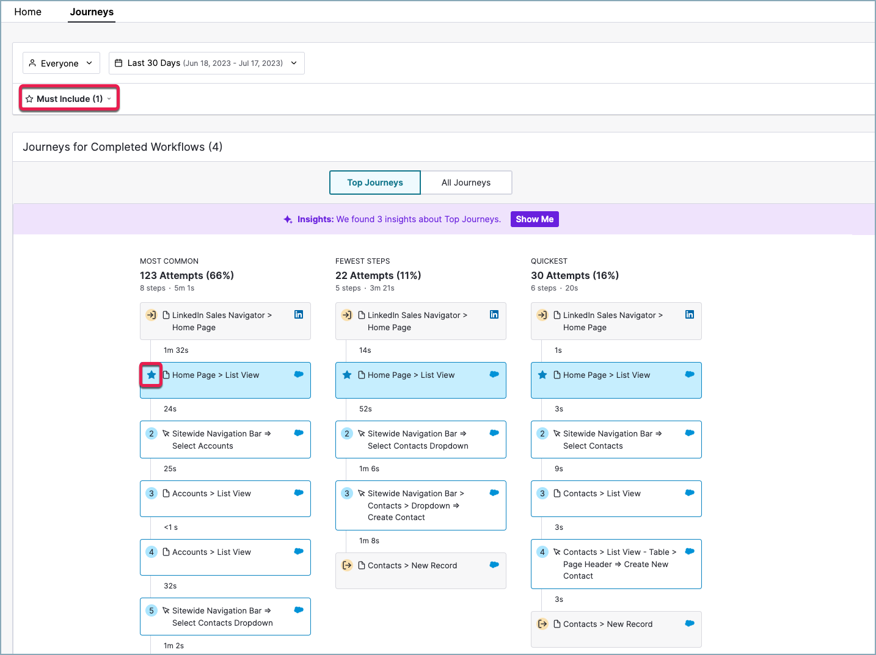Click "5 steps · 3m 21s" summary
This screenshot has height=655, width=876.
(x=365, y=288)
